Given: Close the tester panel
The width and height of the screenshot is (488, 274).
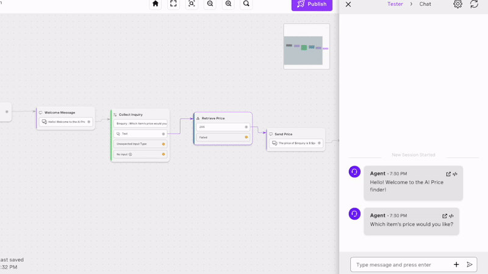Looking at the screenshot, I should [348, 4].
